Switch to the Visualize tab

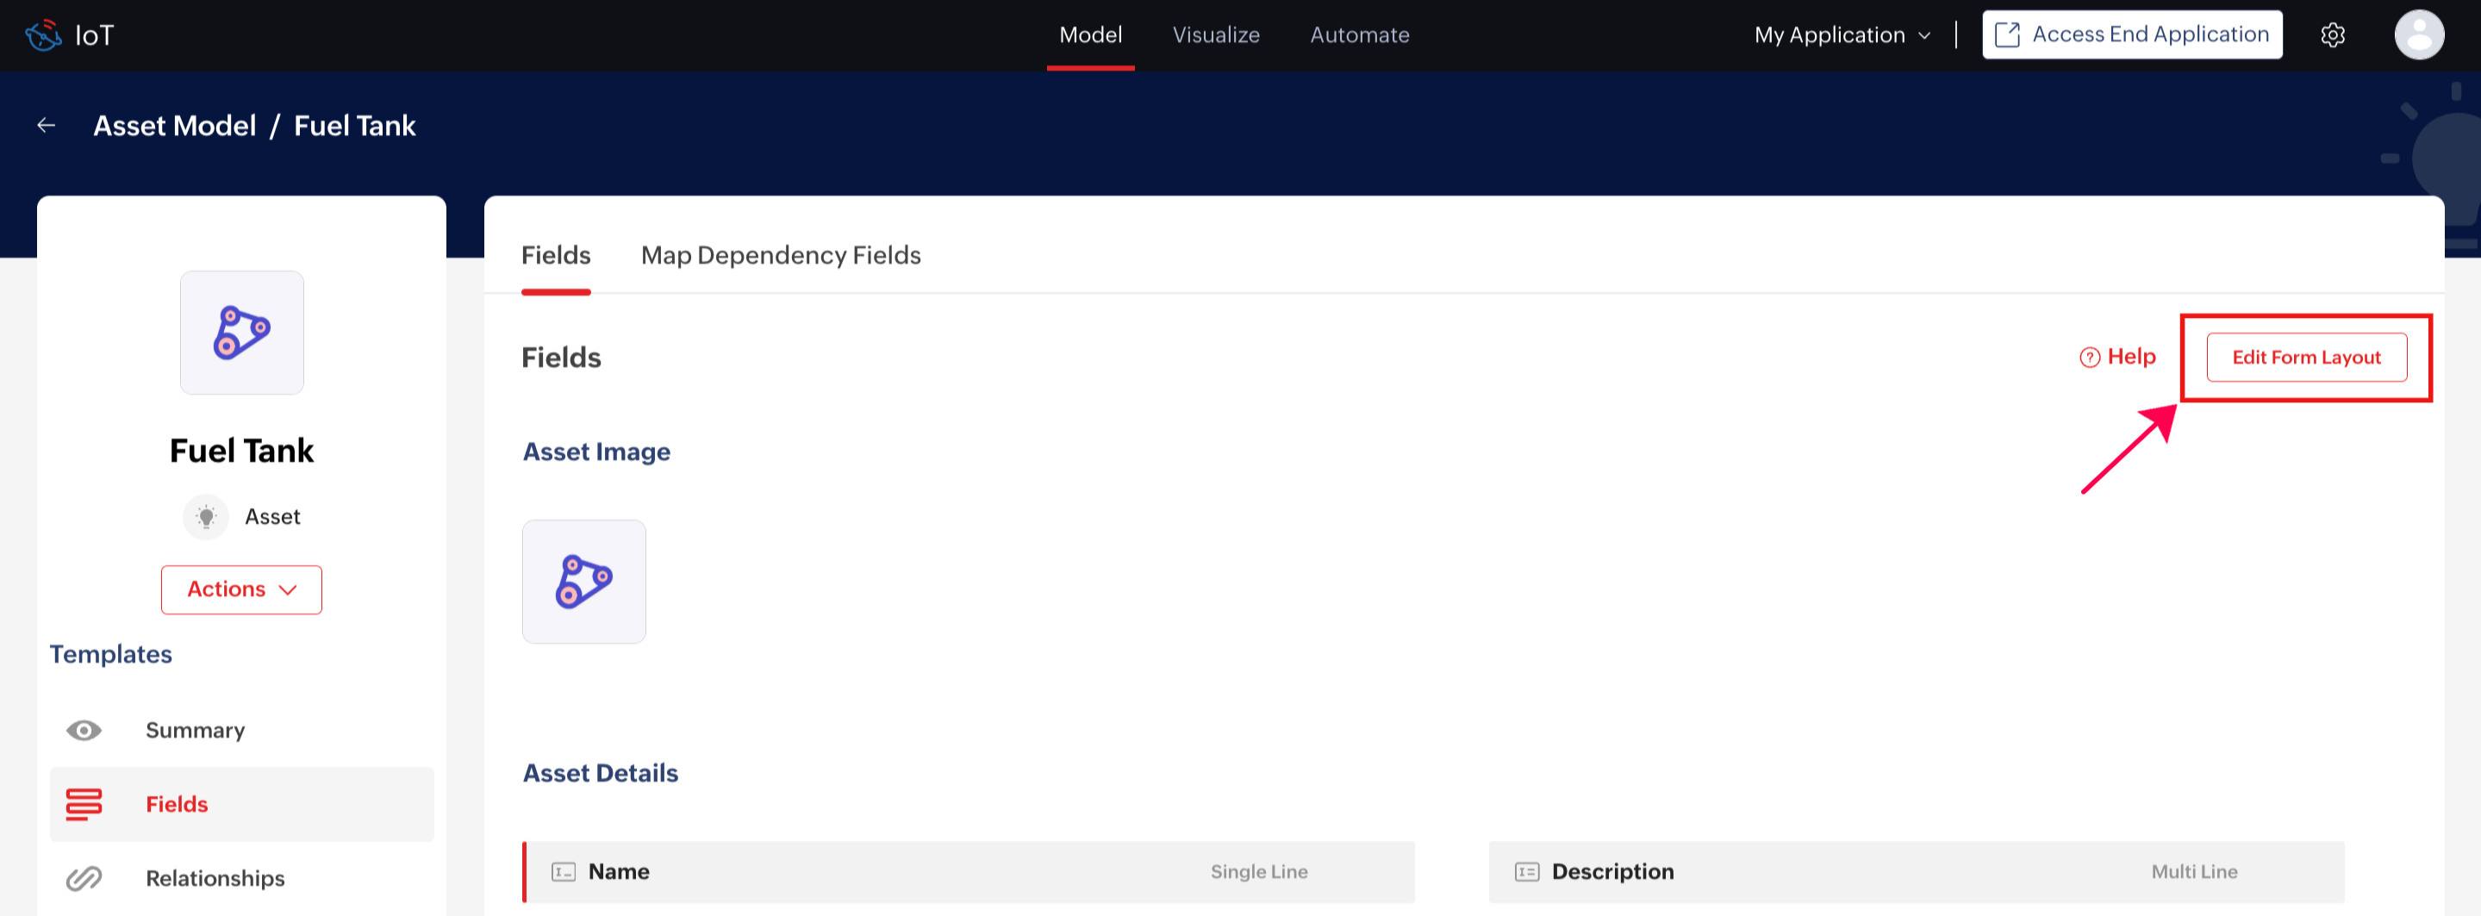[x=1215, y=35]
